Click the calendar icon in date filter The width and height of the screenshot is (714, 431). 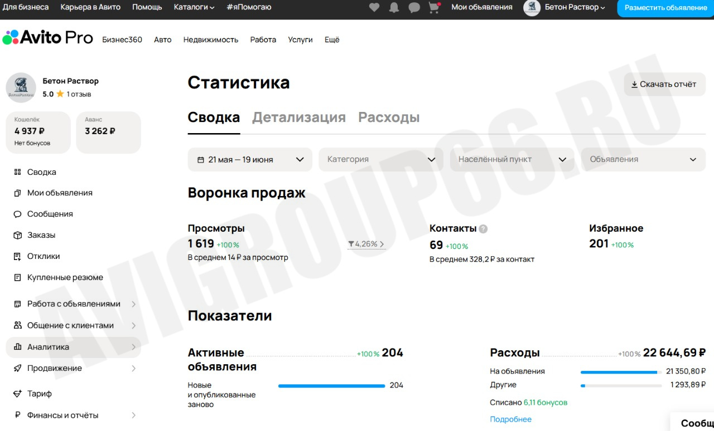pos(201,160)
